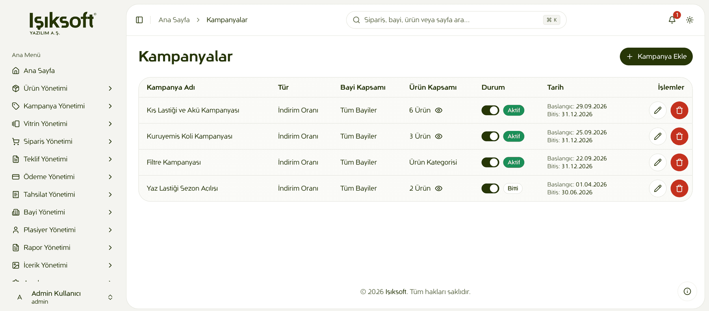Toggle status of Filtre Kampanyası

490,162
